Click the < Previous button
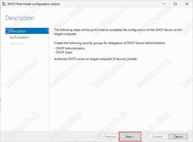 pyautogui.click(x=109, y=136)
